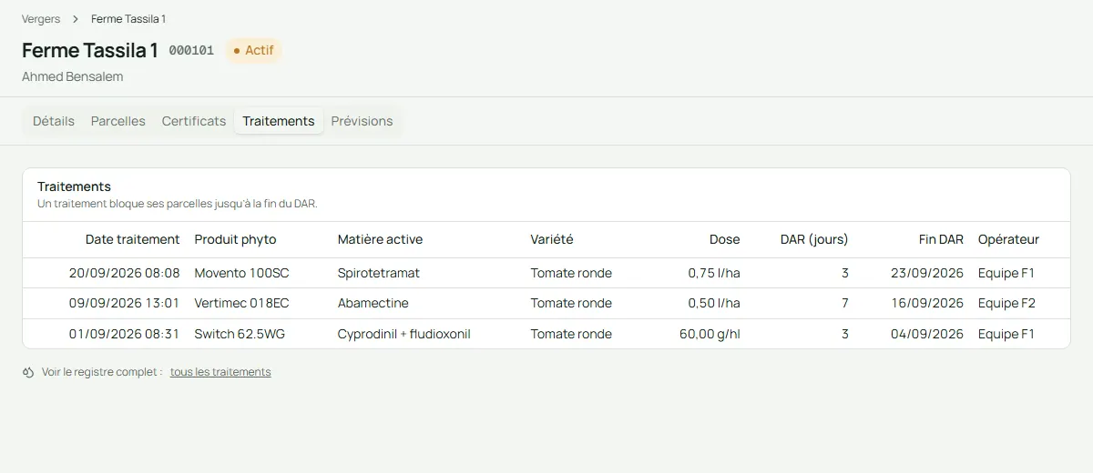Select the Traitements tab
The image size is (1093, 473).
tap(279, 121)
